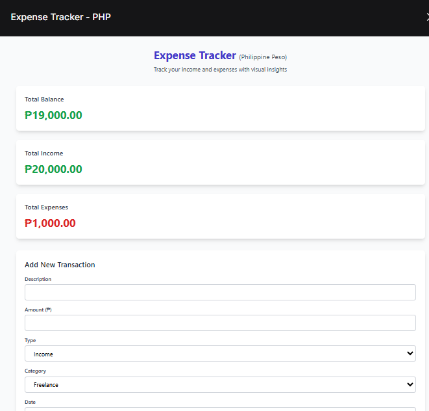Click the Type field label
429x411 pixels.
click(31, 340)
